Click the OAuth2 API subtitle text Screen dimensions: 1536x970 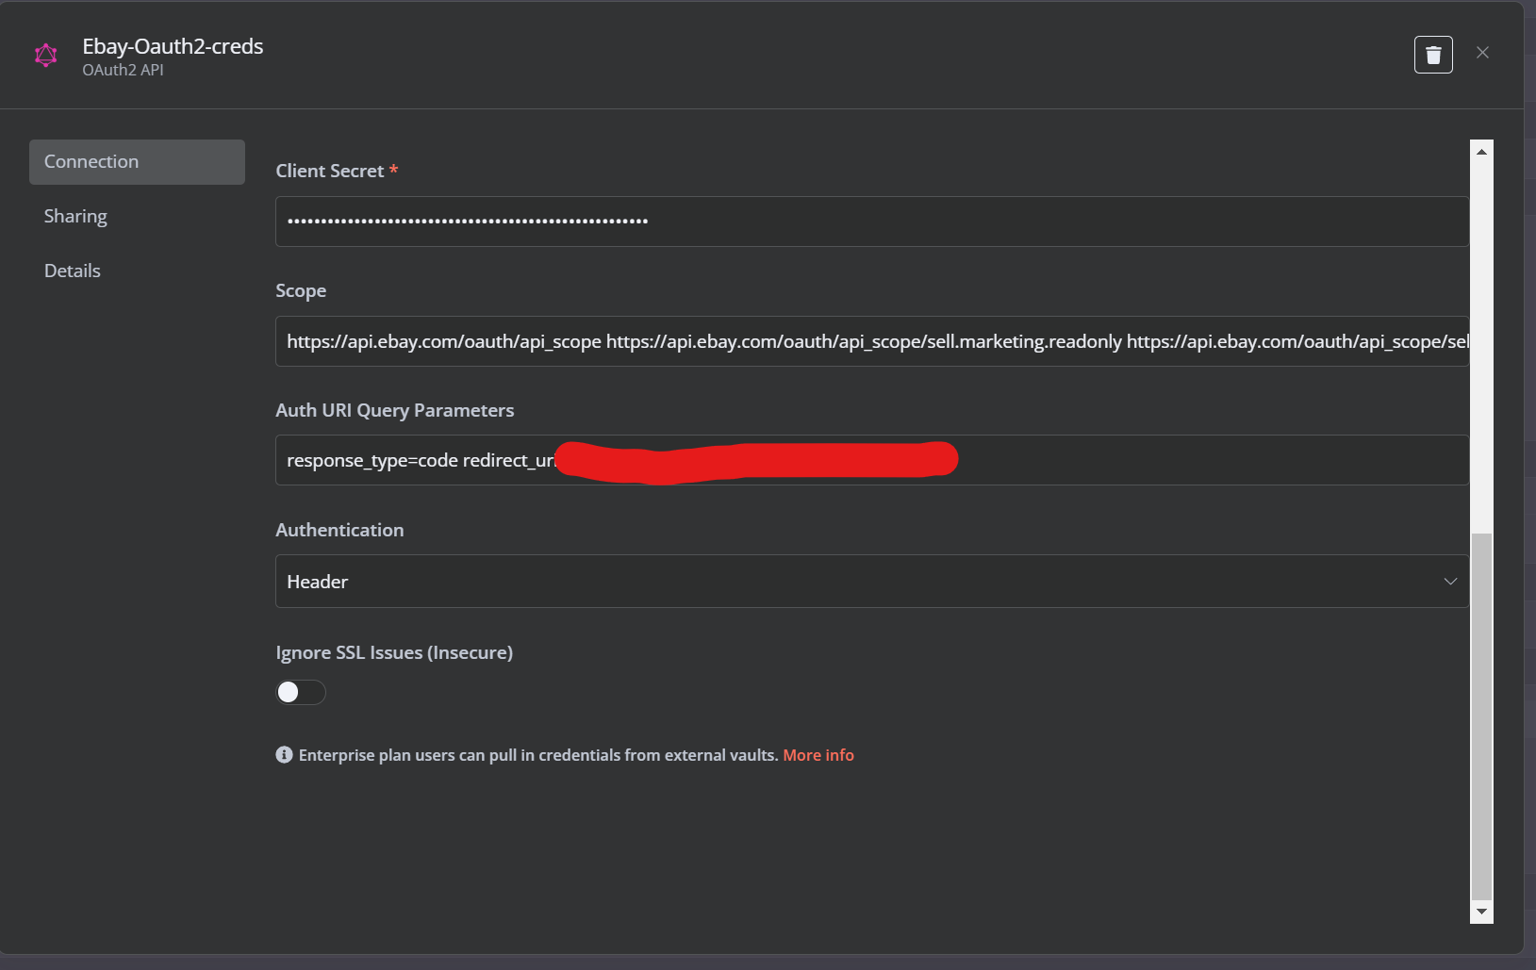(123, 70)
